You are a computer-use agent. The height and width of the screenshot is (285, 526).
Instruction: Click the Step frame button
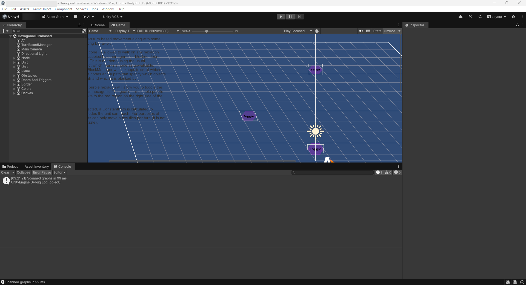tap(299, 17)
